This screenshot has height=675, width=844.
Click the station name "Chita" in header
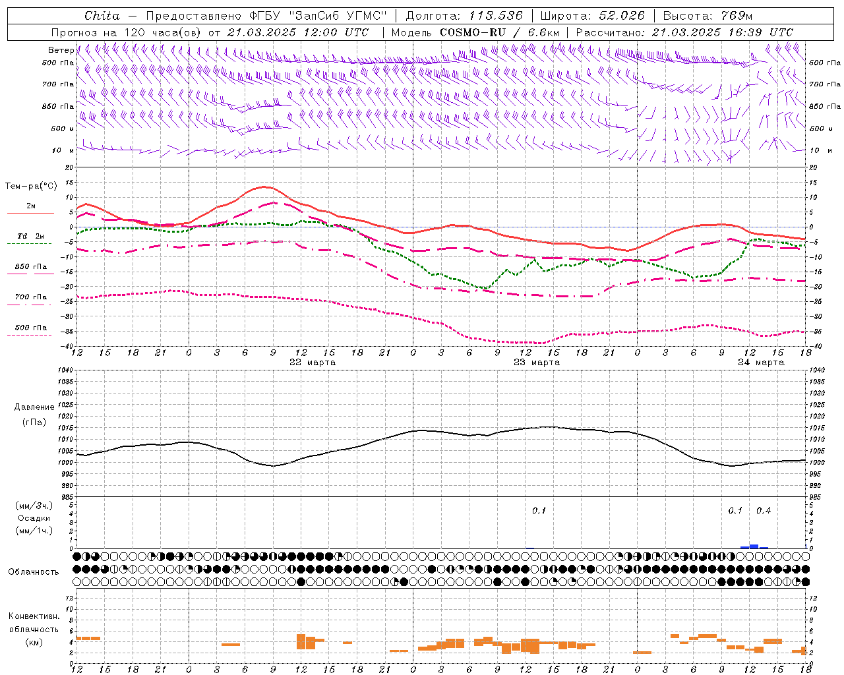point(102,16)
